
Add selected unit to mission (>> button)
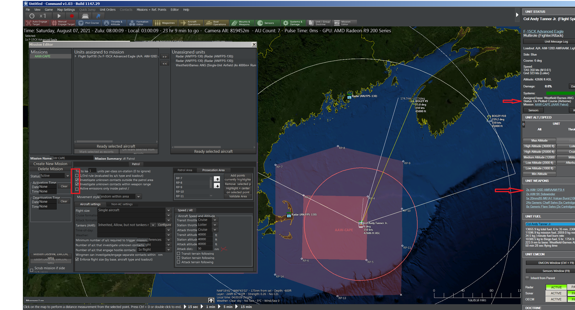(164, 57)
